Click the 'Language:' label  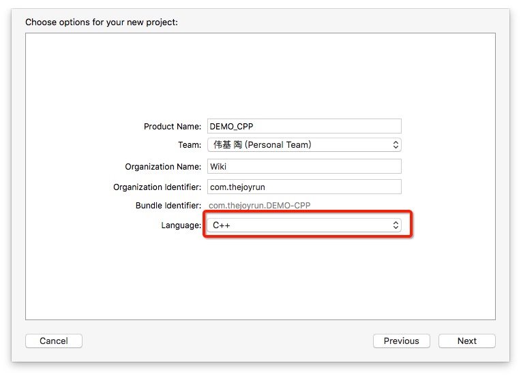[x=181, y=225]
